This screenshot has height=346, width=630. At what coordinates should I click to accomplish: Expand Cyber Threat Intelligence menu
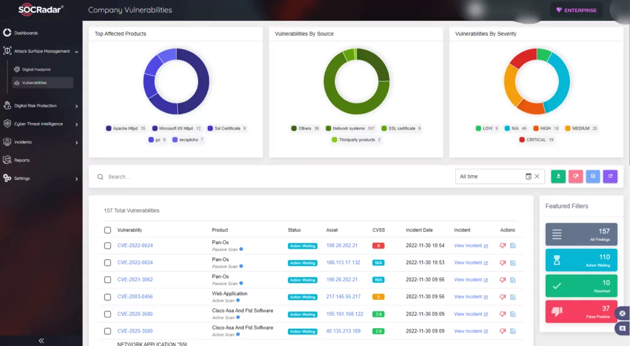(x=41, y=124)
